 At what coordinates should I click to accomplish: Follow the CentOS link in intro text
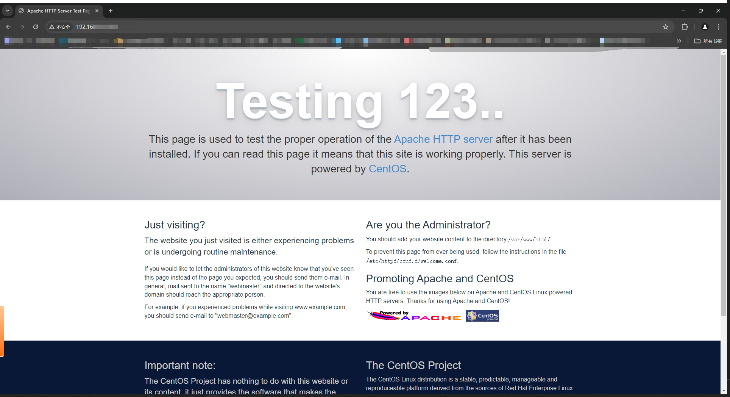coord(387,169)
